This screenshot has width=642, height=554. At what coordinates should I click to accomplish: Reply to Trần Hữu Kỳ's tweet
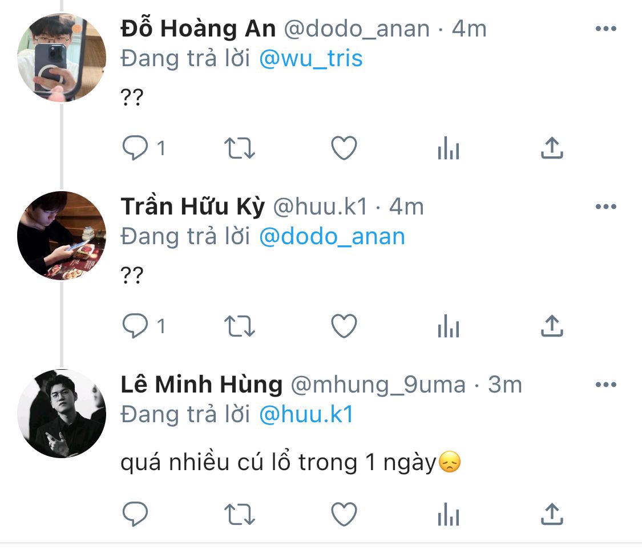pyautogui.click(x=136, y=326)
